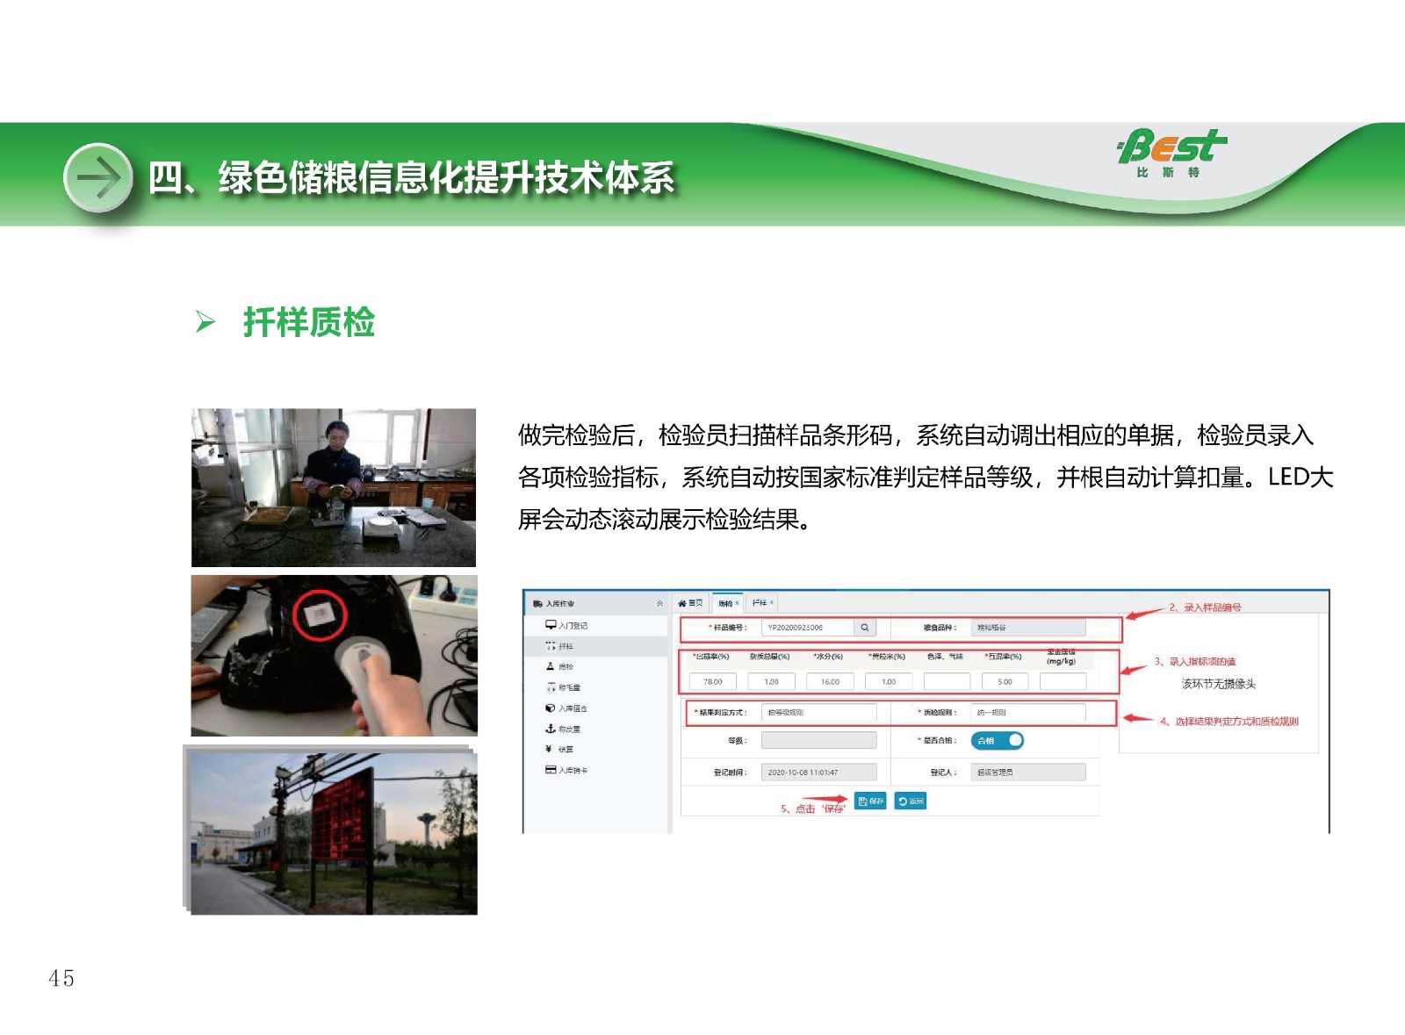1405x1035 pixels.
Task: Open the 质检规则 dropdown
Action: tap(1028, 713)
